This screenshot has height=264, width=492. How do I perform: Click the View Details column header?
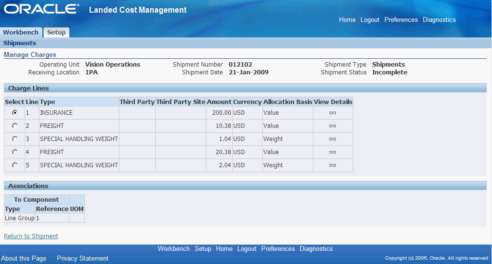coord(333,102)
